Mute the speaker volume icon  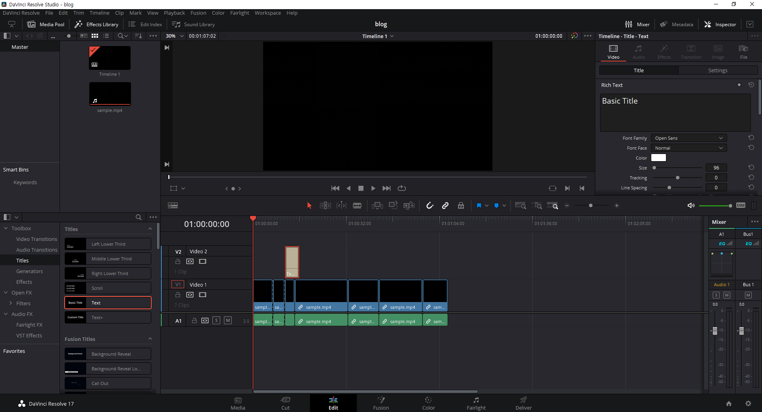691,205
